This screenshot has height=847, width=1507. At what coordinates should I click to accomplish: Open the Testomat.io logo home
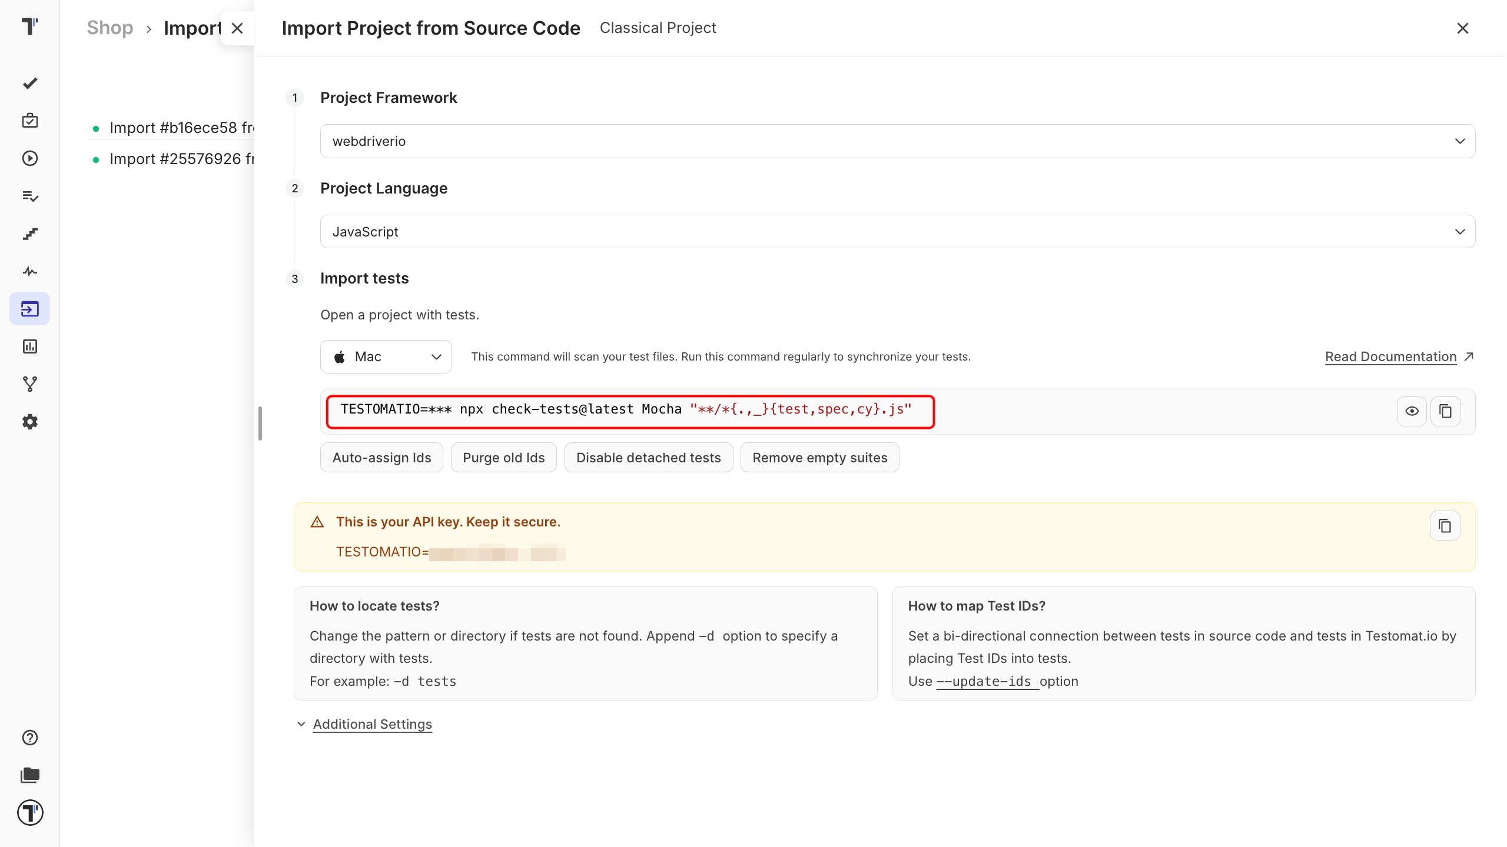tap(29, 26)
